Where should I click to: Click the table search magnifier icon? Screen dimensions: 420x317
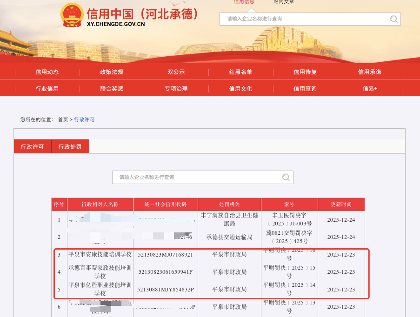(287, 177)
